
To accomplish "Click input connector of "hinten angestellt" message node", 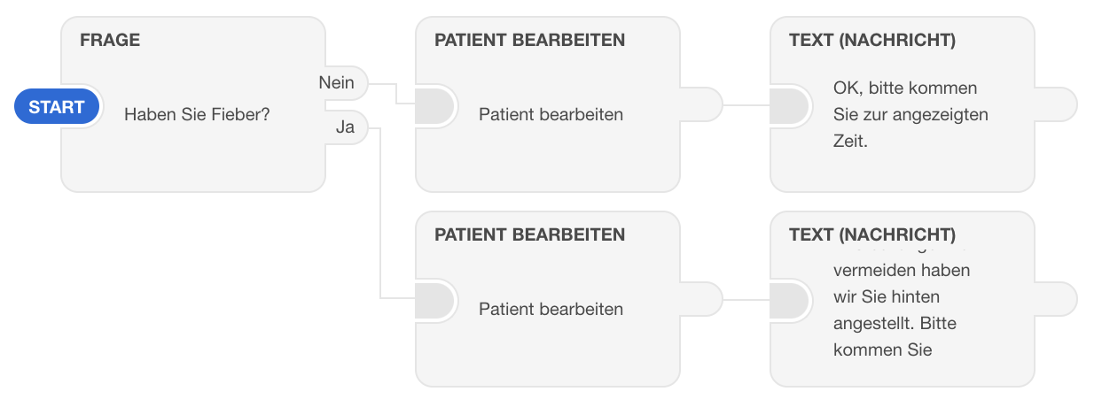I will [x=789, y=301].
